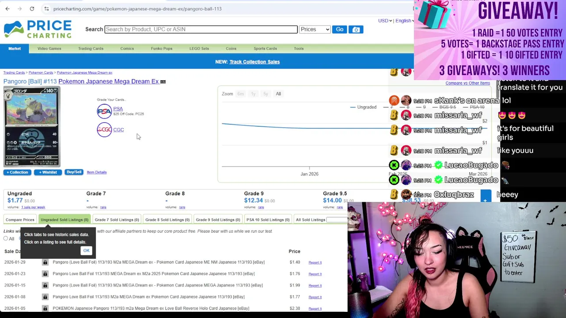This screenshot has height=318, width=566.
Task: Click the Buy/Sell button
Action: click(x=74, y=172)
